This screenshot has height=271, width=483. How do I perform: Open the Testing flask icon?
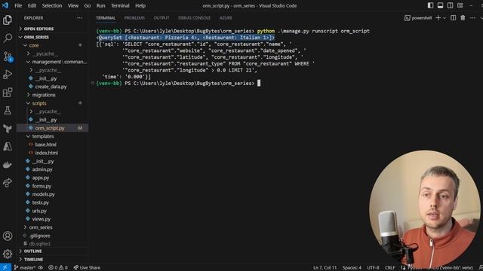coord(8,111)
